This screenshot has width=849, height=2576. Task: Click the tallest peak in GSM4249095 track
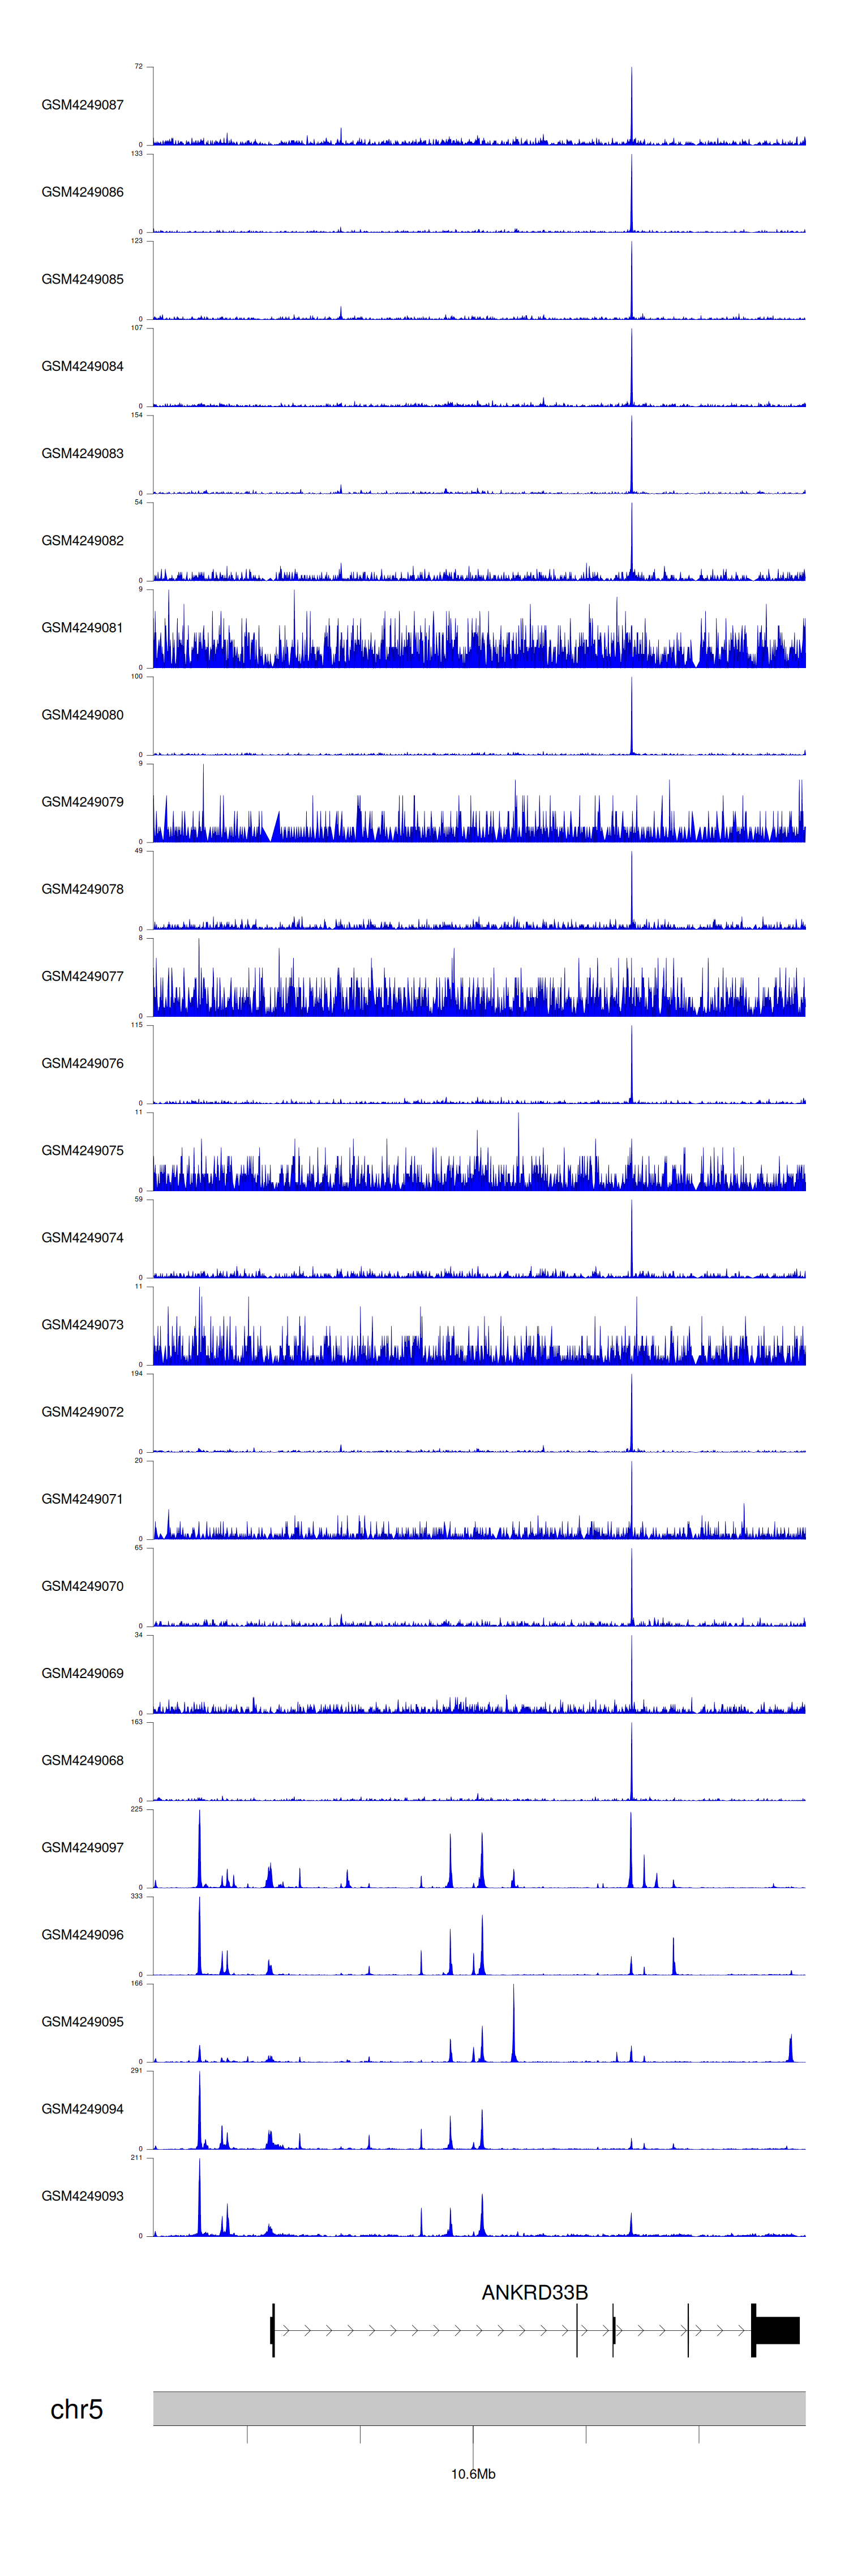pos(514,2025)
